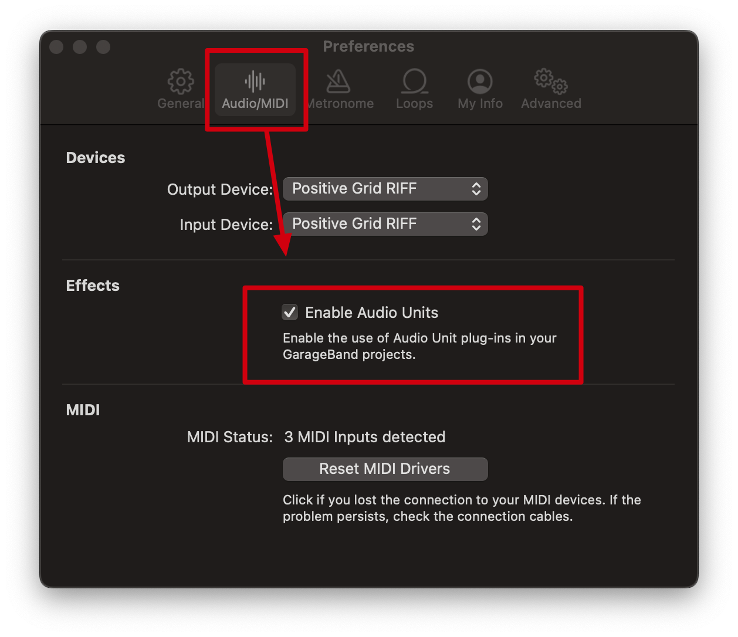
Task: Open the My Info person icon
Action: 480,82
